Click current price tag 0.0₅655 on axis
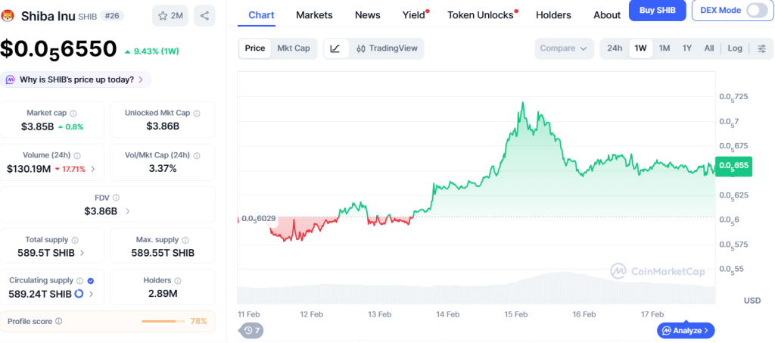 tap(733, 166)
